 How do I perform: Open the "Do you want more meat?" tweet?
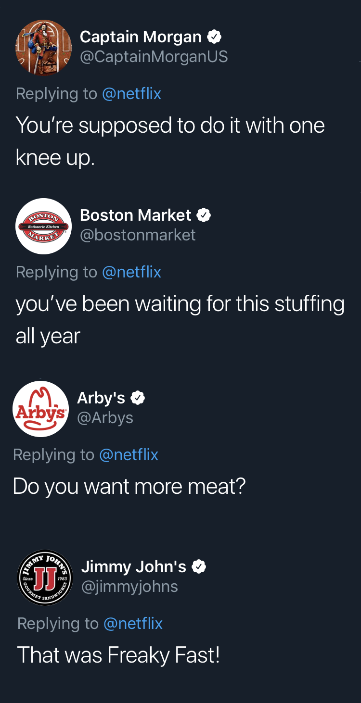129,486
